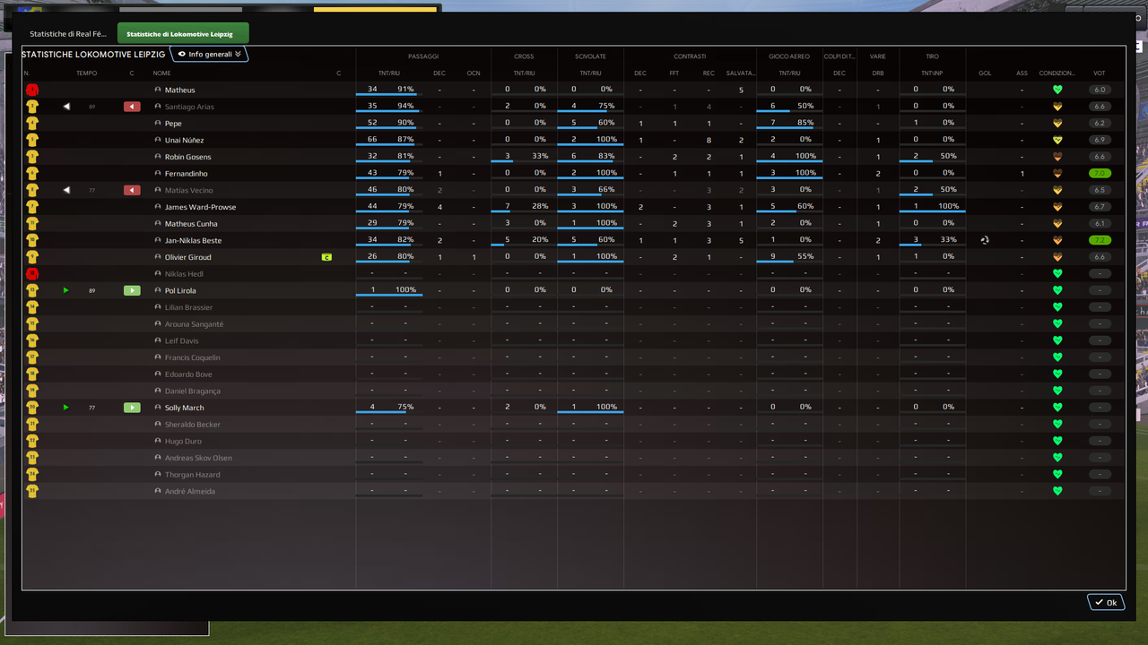Screen dimensions: 1148x645
Task: Click the player info icon beside James Ward-Prowse
Action: pyautogui.click(x=159, y=207)
